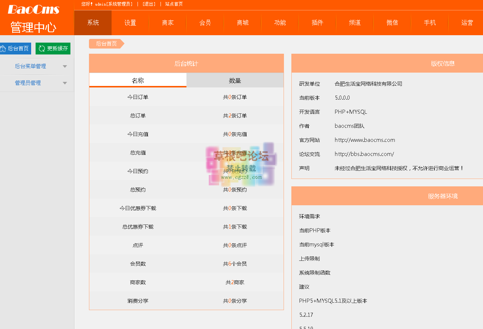Click the 后台首页 breadcrumb
This screenshot has width=483, height=329.
pos(105,43)
